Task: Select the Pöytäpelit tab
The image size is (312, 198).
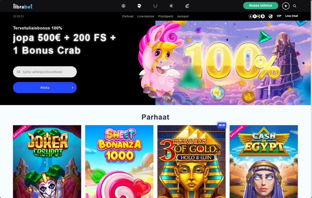Action: tap(165, 16)
